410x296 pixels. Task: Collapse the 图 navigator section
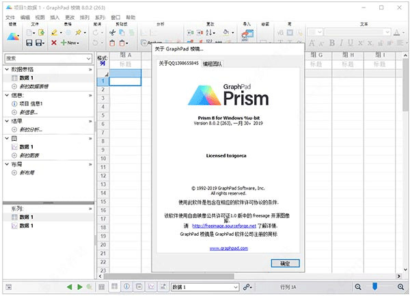click(7, 138)
